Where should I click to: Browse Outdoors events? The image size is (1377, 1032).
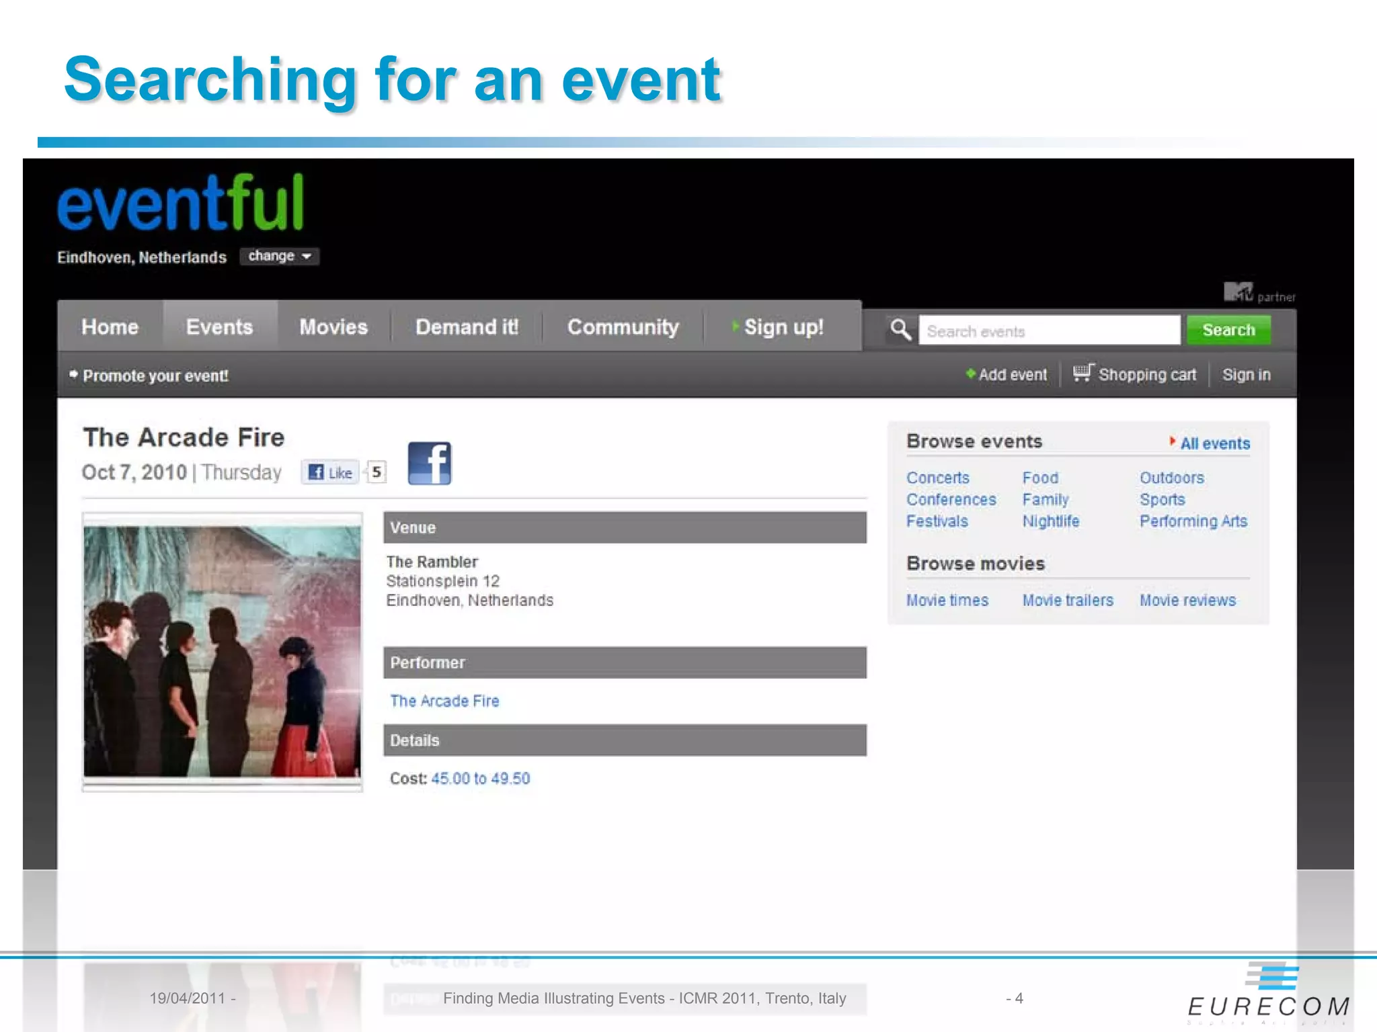pyautogui.click(x=1172, y=478)
